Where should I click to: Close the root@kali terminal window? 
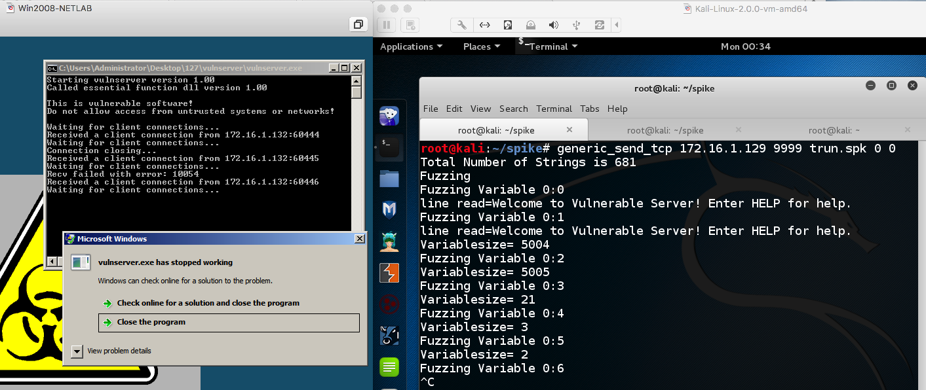pyautogui.click(x=912, y=86)
